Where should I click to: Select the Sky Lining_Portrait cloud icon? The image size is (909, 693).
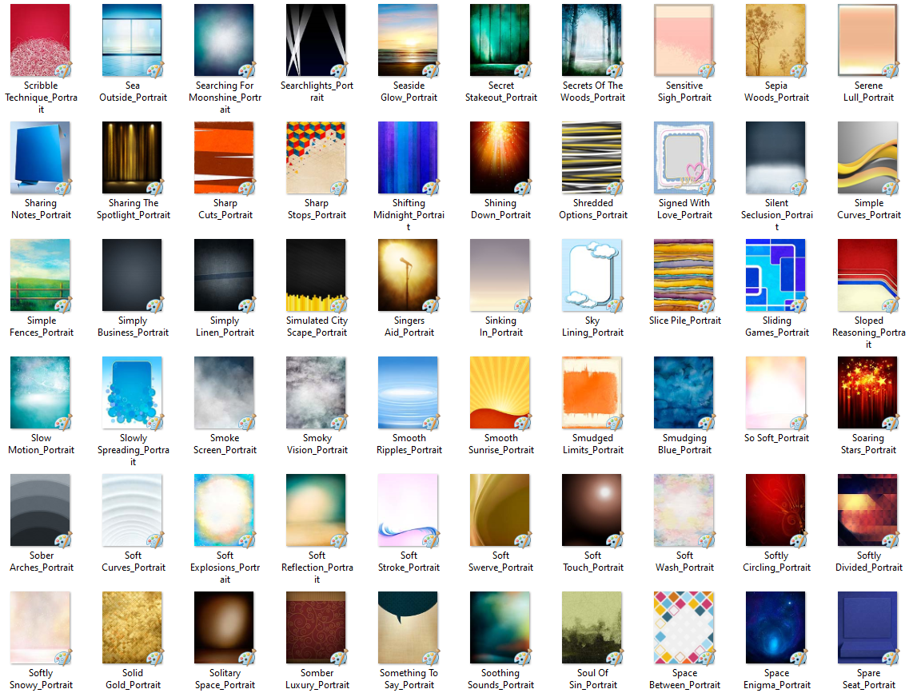click(592, 275)
